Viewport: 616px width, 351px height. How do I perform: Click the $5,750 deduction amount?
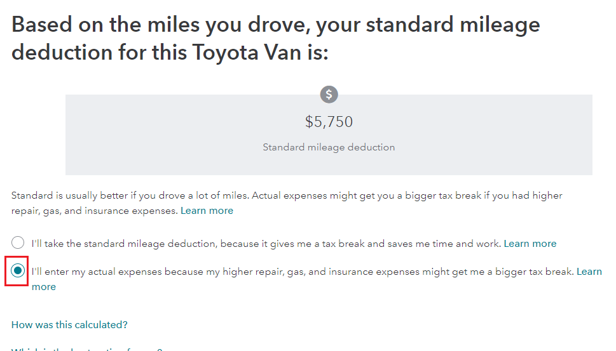pos(329,122)
